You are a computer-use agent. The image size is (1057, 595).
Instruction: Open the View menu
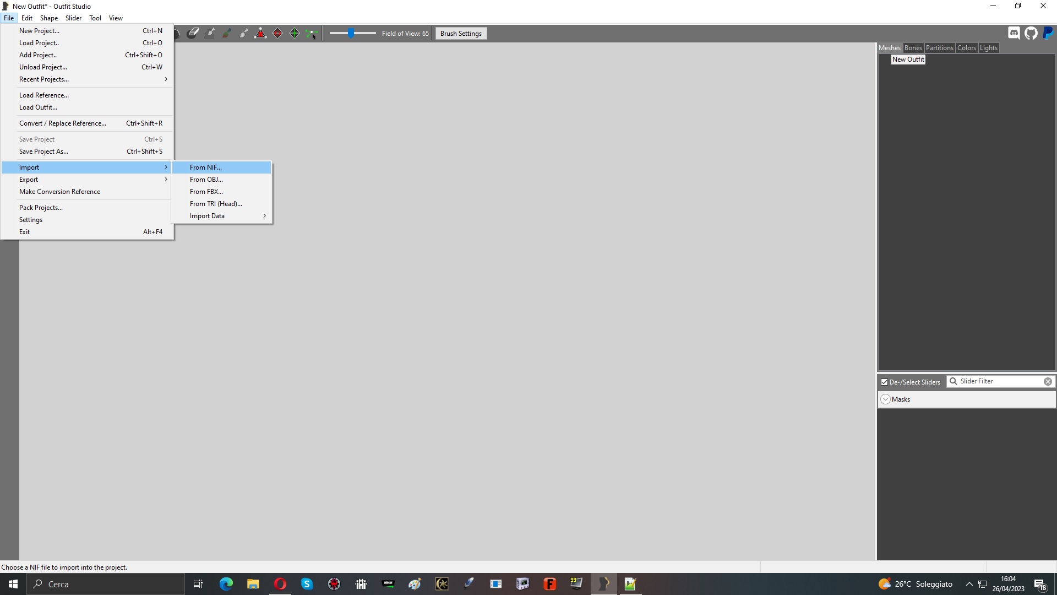coord(116,18)
